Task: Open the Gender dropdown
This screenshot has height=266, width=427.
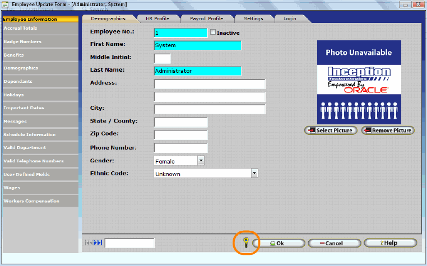Action: click(x=201, y=161)
